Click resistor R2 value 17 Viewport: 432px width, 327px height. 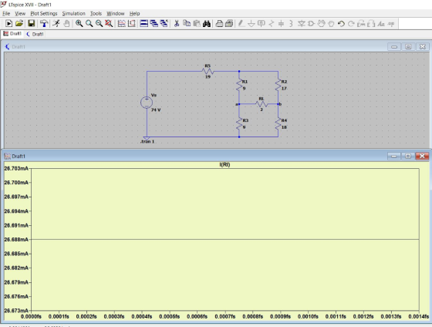(x=284, y=89)
